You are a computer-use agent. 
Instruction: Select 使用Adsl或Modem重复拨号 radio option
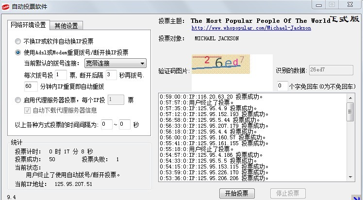[x=18, y=52]
